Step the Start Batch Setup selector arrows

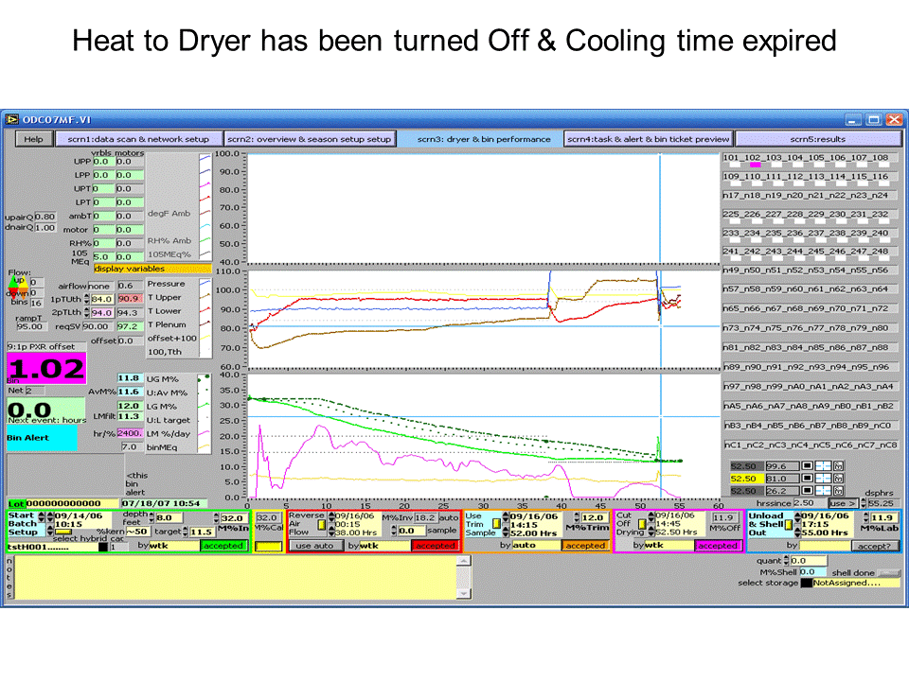tap(41, 516)
